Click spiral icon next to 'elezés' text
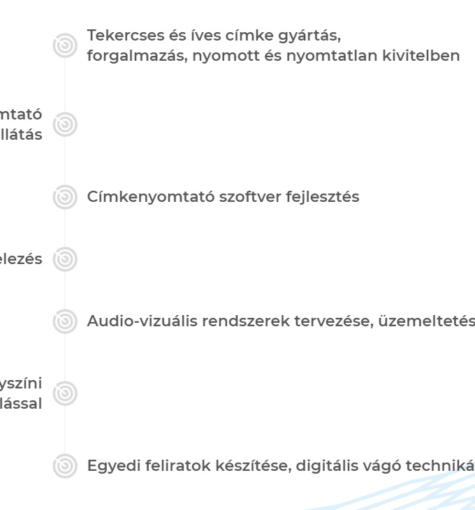Viewport: 475px width, 510px height. click(x=65, y=259)
